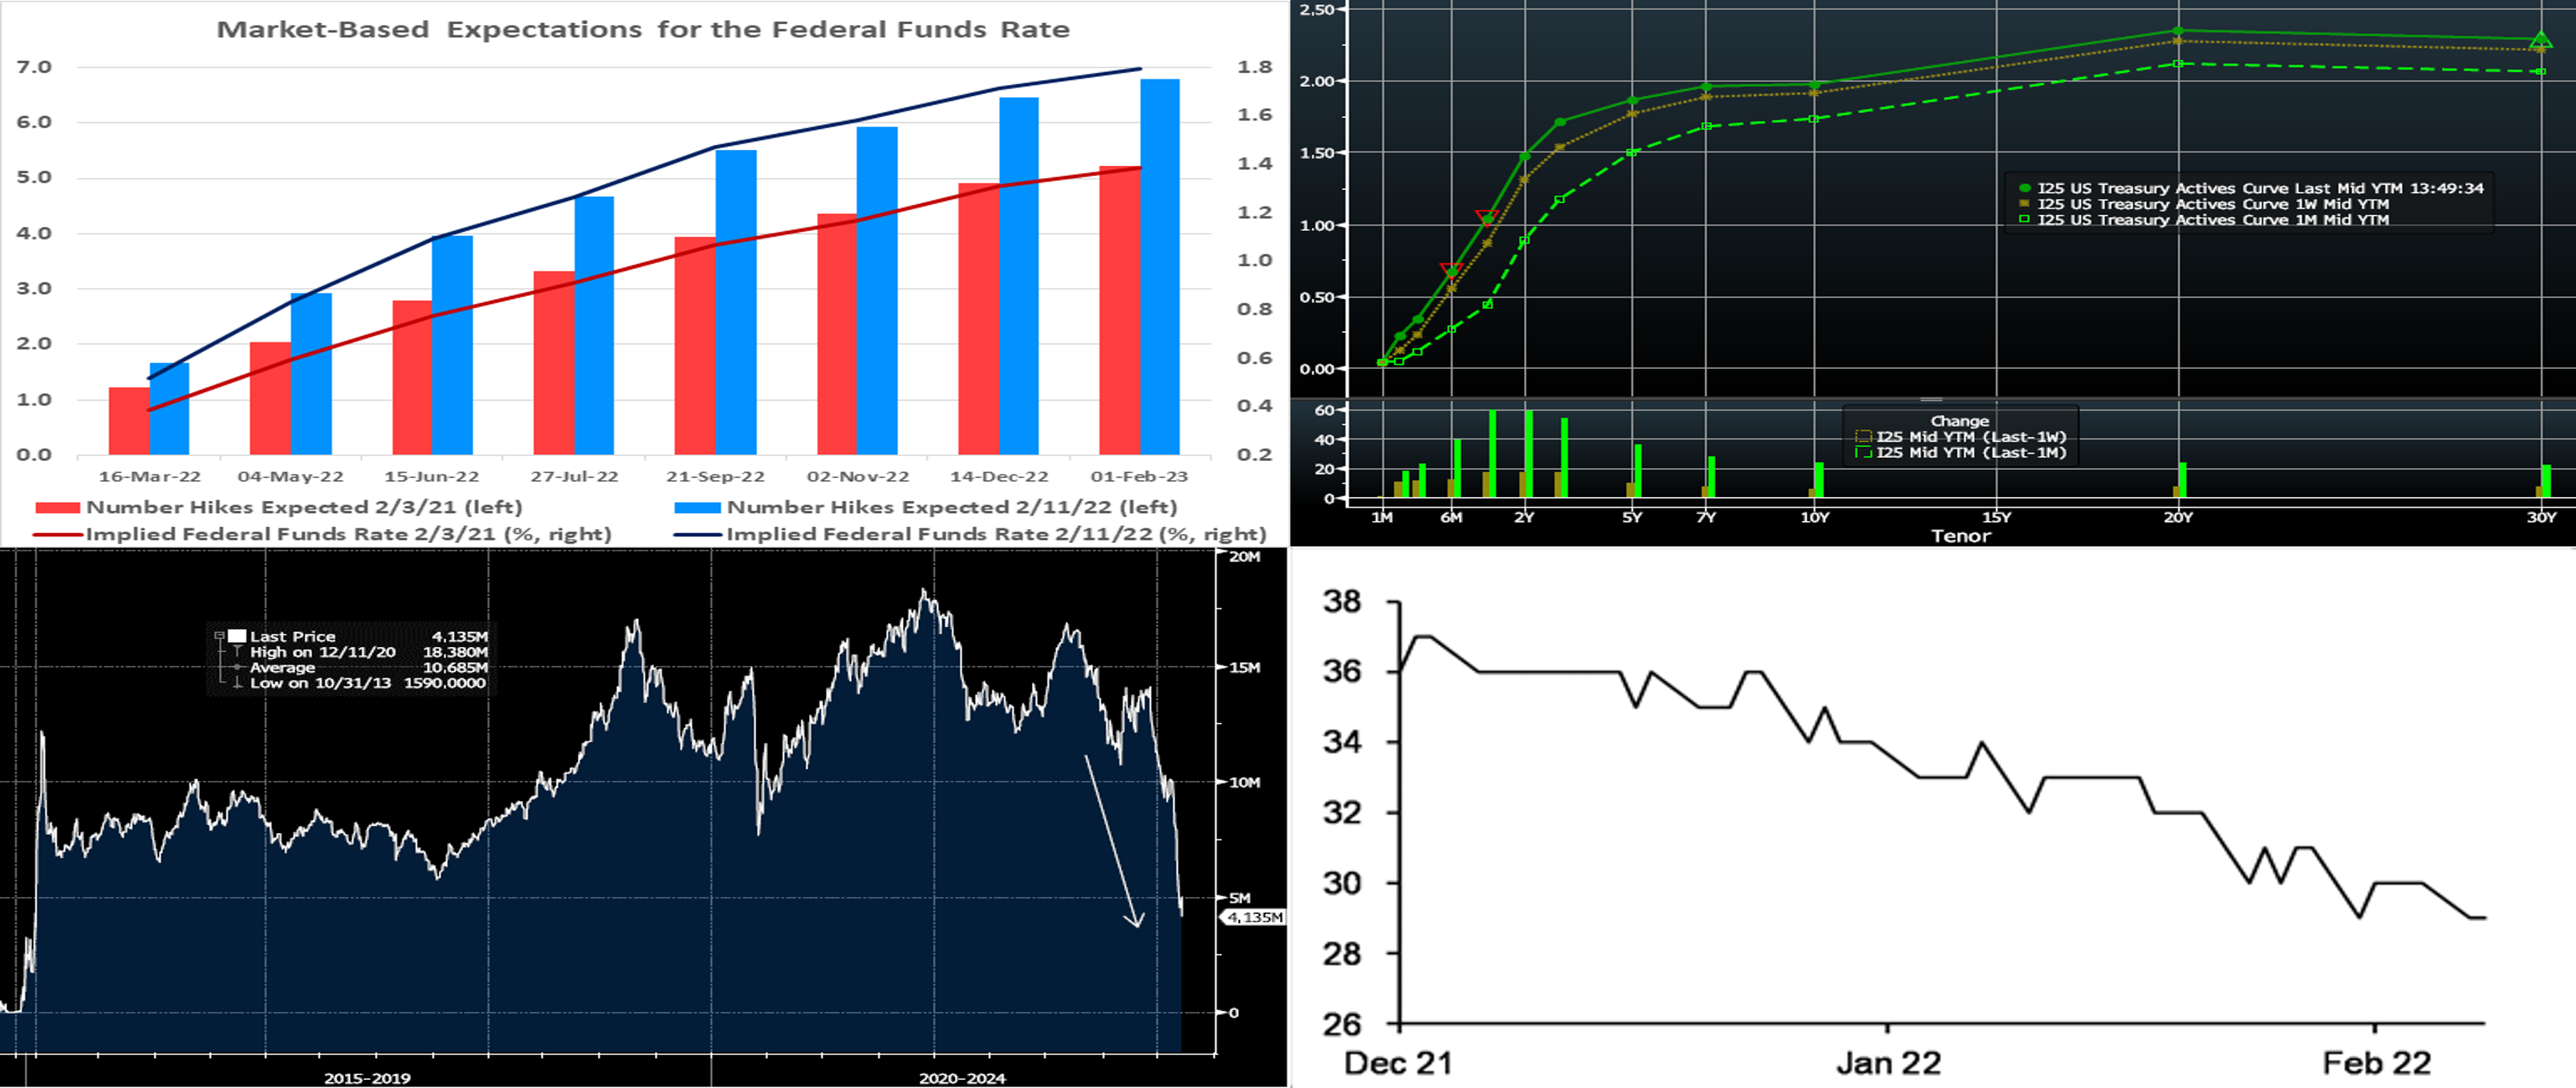The image size is (2576, 1088).
Task: Click the red Number Hikes Expected 2/3/21 swatch
Action: click(57, 508)
